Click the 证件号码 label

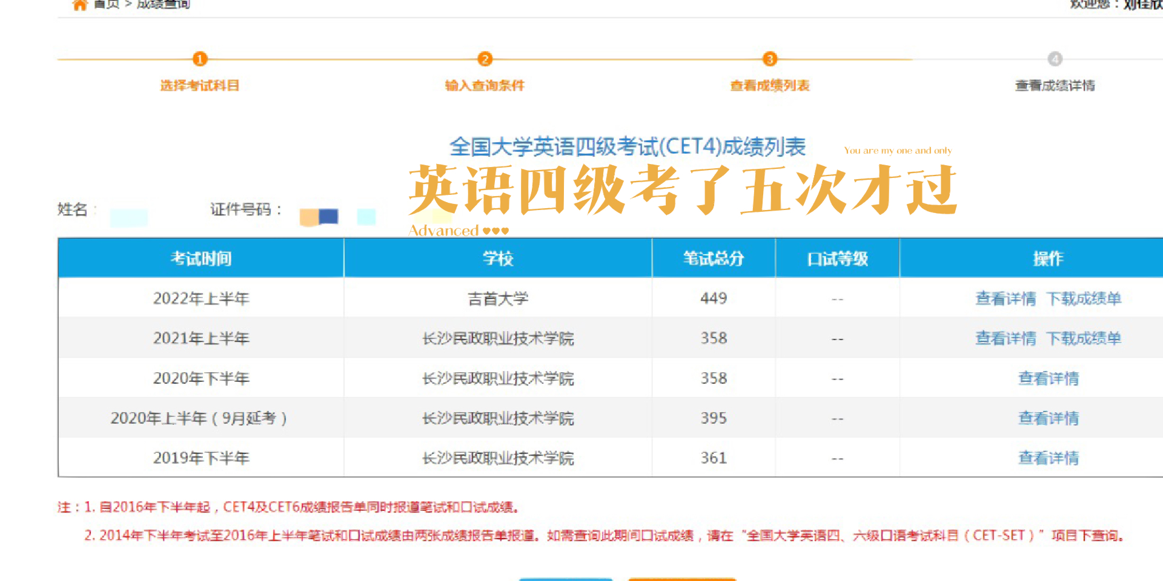246,209
